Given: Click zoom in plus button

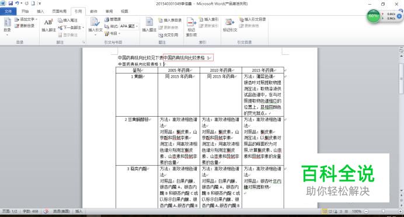Looking at the screenshot, I should click(400, 212).
